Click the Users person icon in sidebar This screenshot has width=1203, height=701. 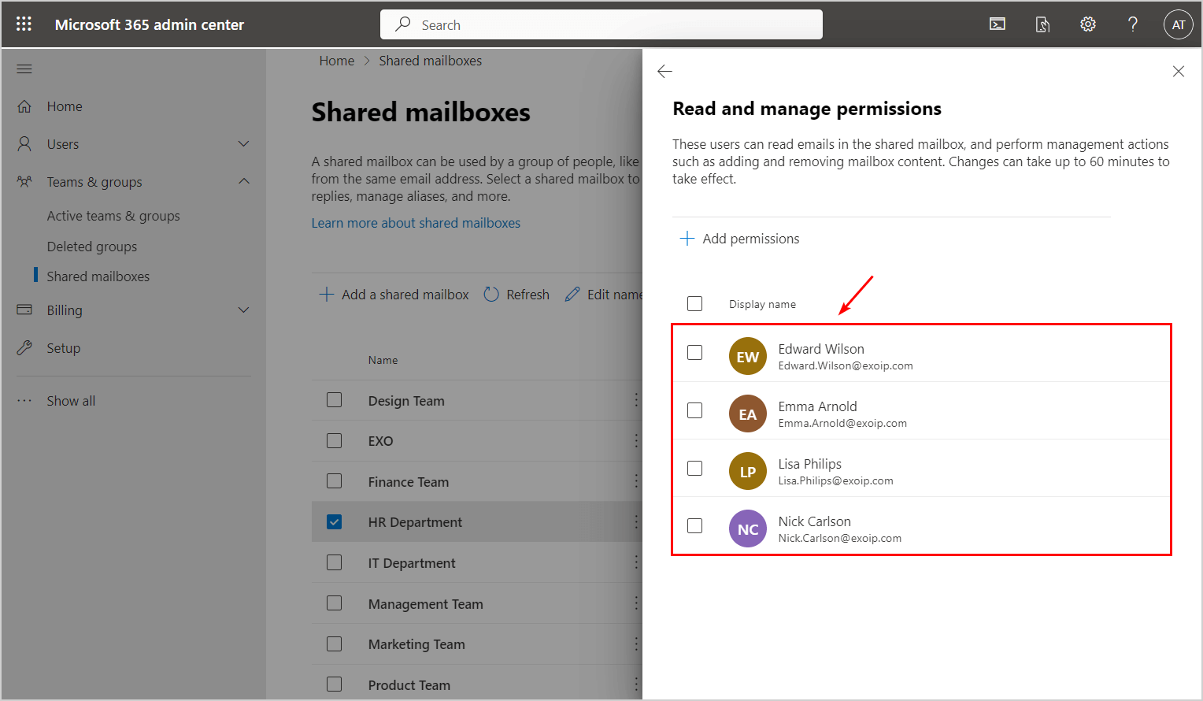pos(24,144)
